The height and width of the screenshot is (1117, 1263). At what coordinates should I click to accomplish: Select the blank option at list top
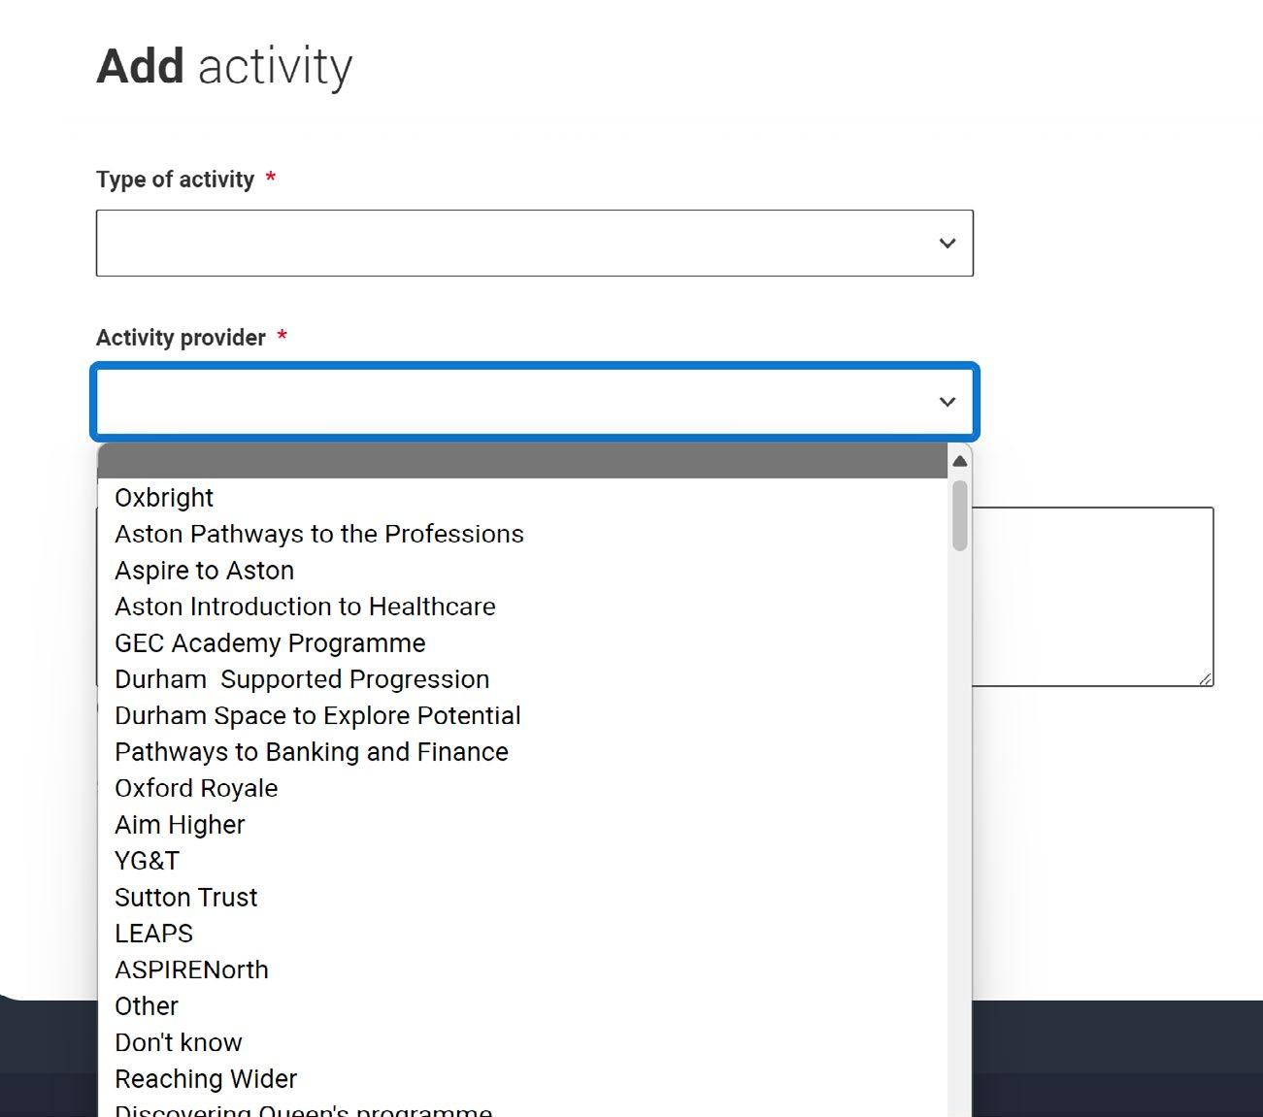coord(522,462)
